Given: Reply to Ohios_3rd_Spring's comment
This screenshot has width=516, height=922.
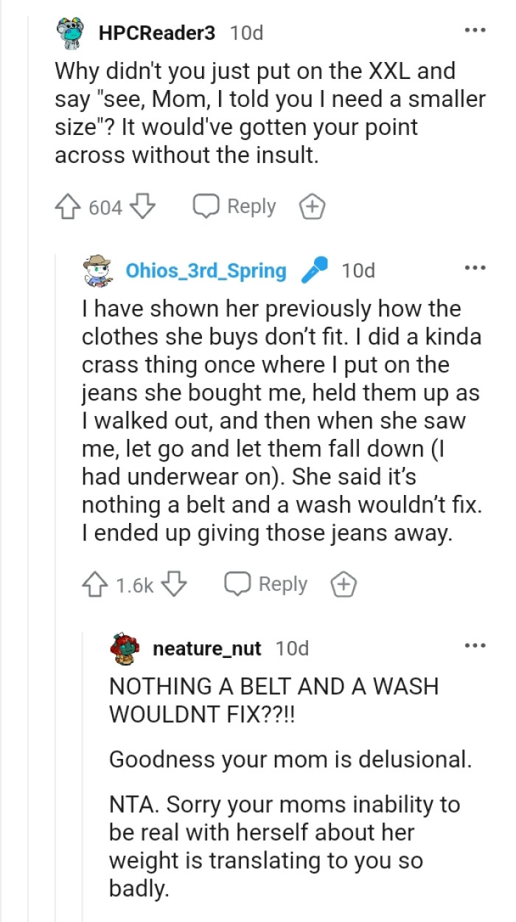Looking at the screenshot, I should pyautogui.click(x=265, y=585).
